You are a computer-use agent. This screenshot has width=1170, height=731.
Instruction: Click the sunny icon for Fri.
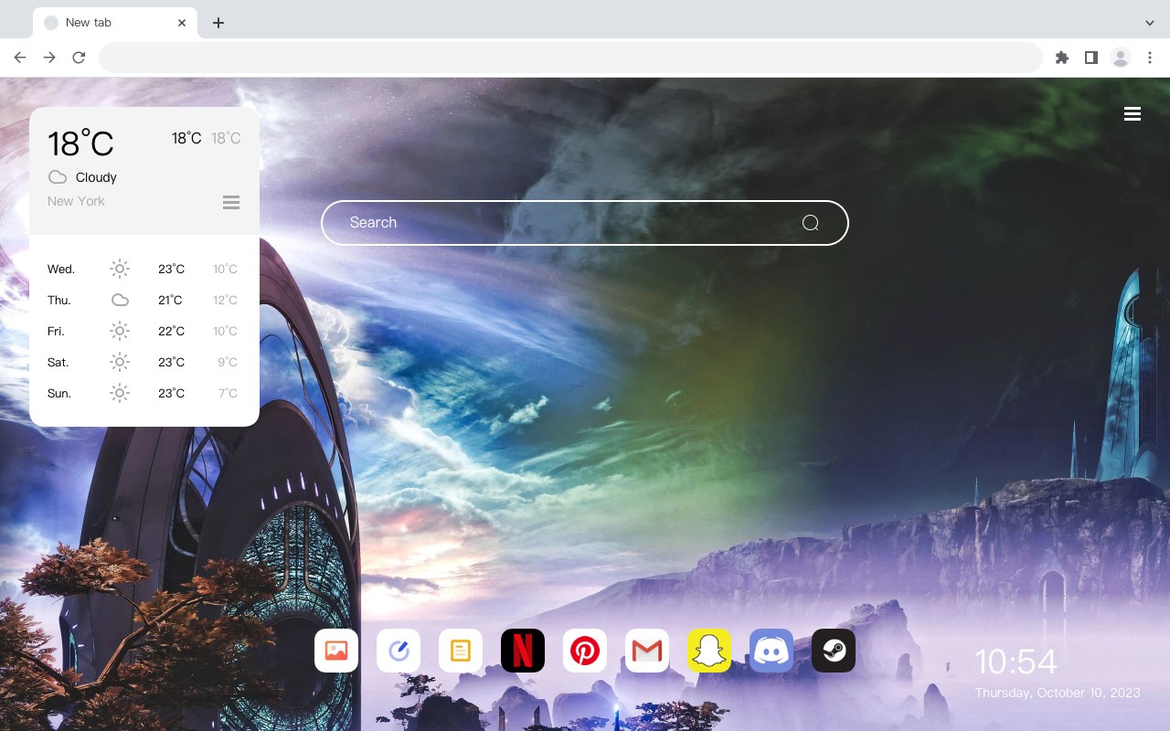[120, 331]
